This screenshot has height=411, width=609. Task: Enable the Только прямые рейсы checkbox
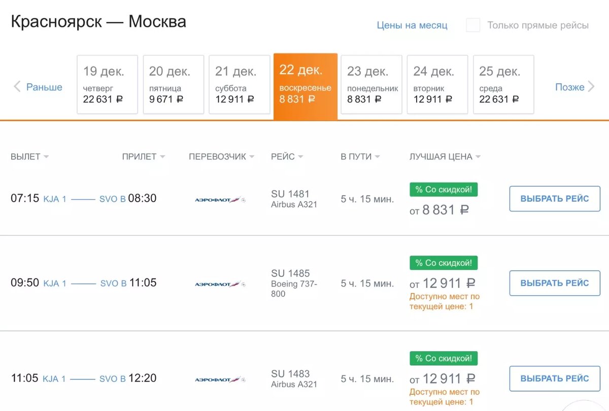click(x=472, y=24)
